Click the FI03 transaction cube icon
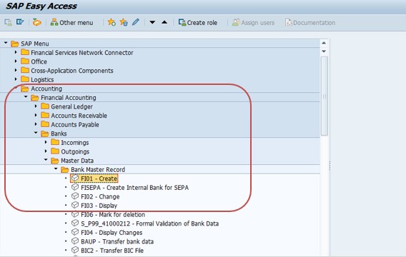The image size is (406, 257). pyautogui.click(x=75, y=205)
